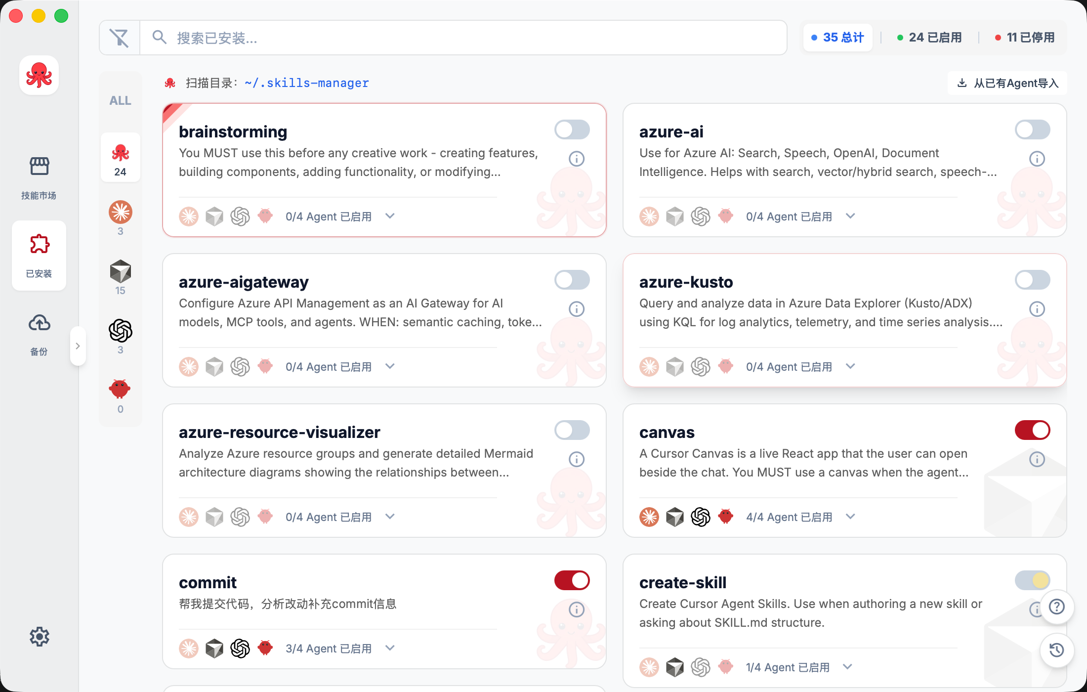Expand agent list on azure-aigateway card

coord(390,367)
